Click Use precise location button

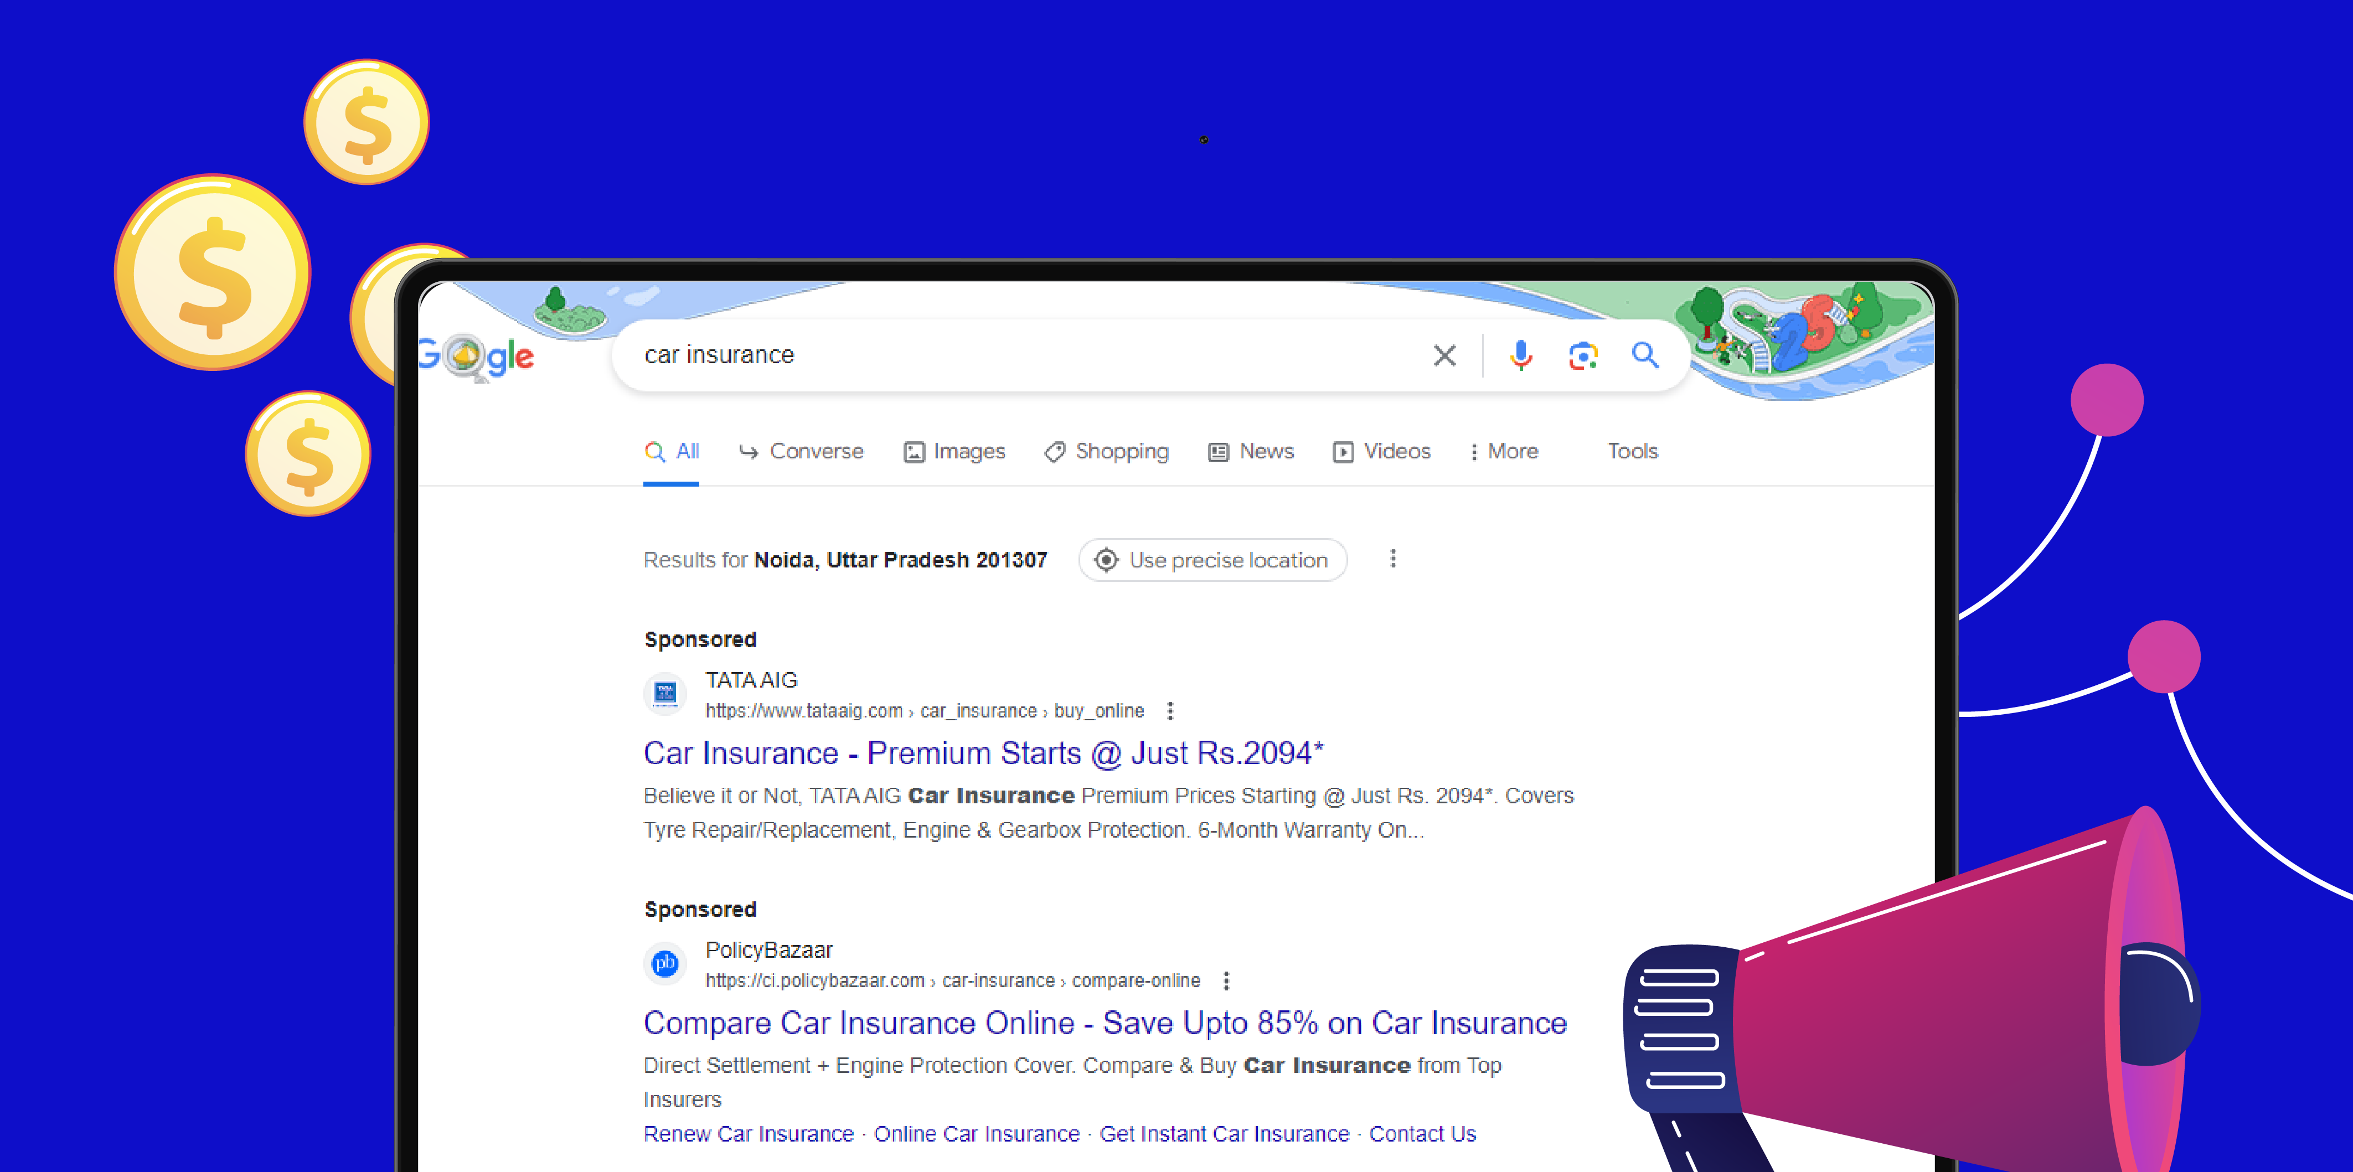[1212, 560]
